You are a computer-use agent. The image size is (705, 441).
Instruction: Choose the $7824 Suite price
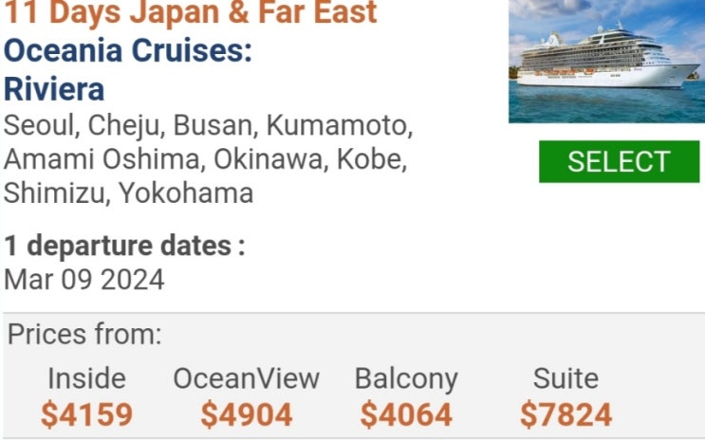click(x=566, y=414)
